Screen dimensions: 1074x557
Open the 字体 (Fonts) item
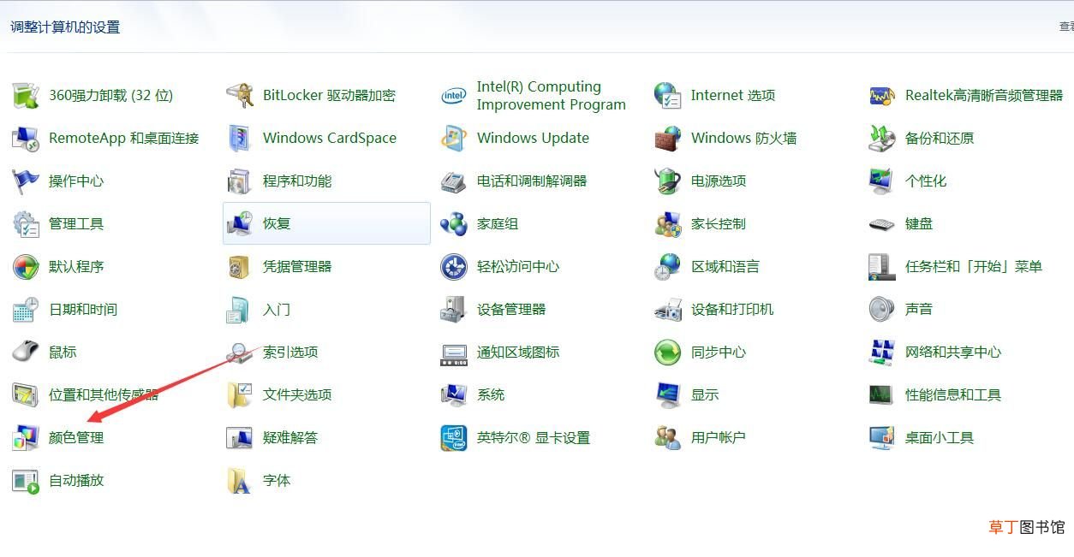pyautogui.click(x=276, y=480)
